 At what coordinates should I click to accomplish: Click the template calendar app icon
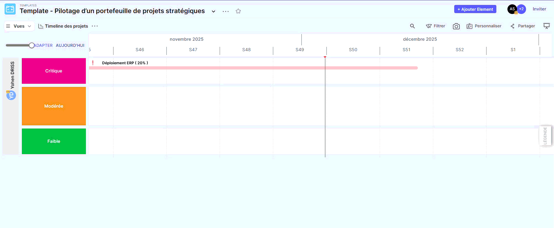10,9
